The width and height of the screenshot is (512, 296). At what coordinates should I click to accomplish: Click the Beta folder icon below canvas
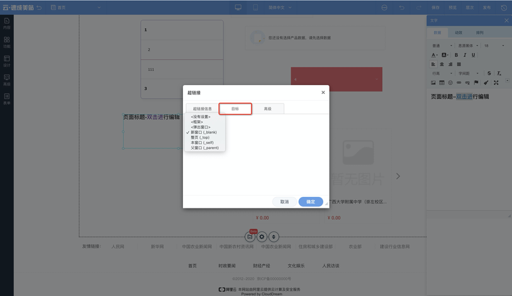point(250,237)
